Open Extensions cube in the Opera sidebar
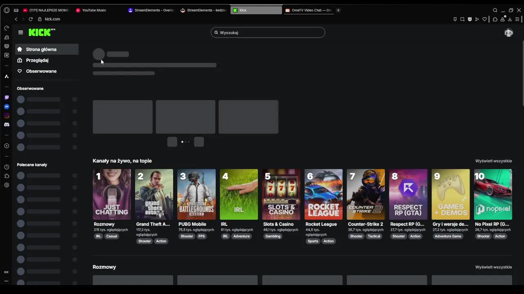524x294 pixels. click(x=7, y=176)
